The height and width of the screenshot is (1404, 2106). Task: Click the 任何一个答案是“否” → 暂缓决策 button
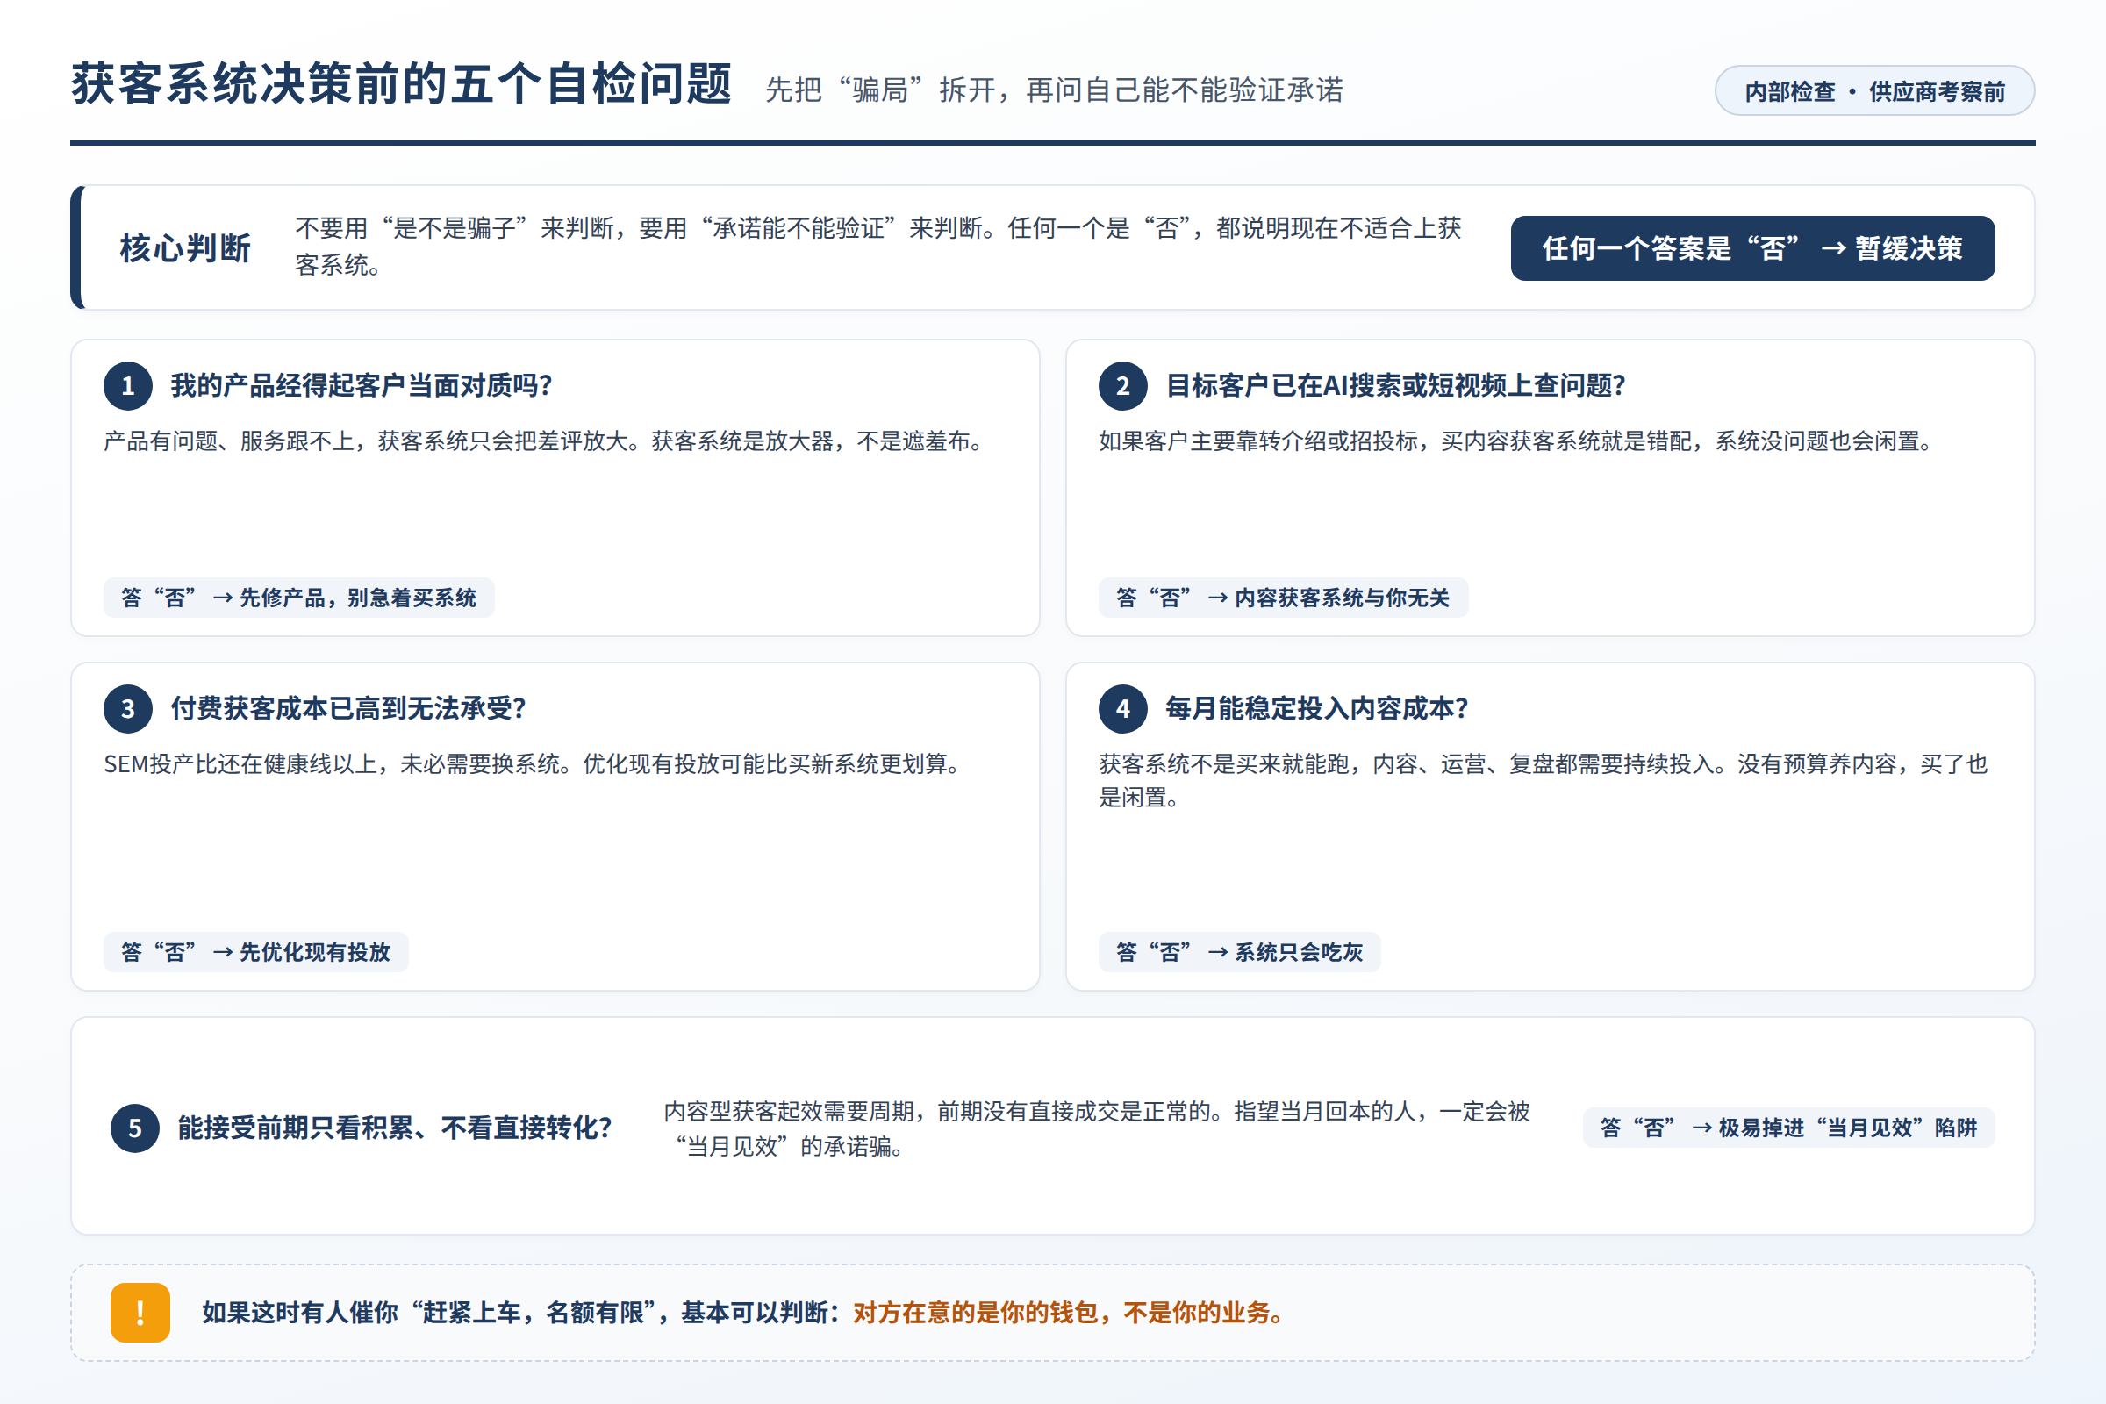pos(1752,248)
